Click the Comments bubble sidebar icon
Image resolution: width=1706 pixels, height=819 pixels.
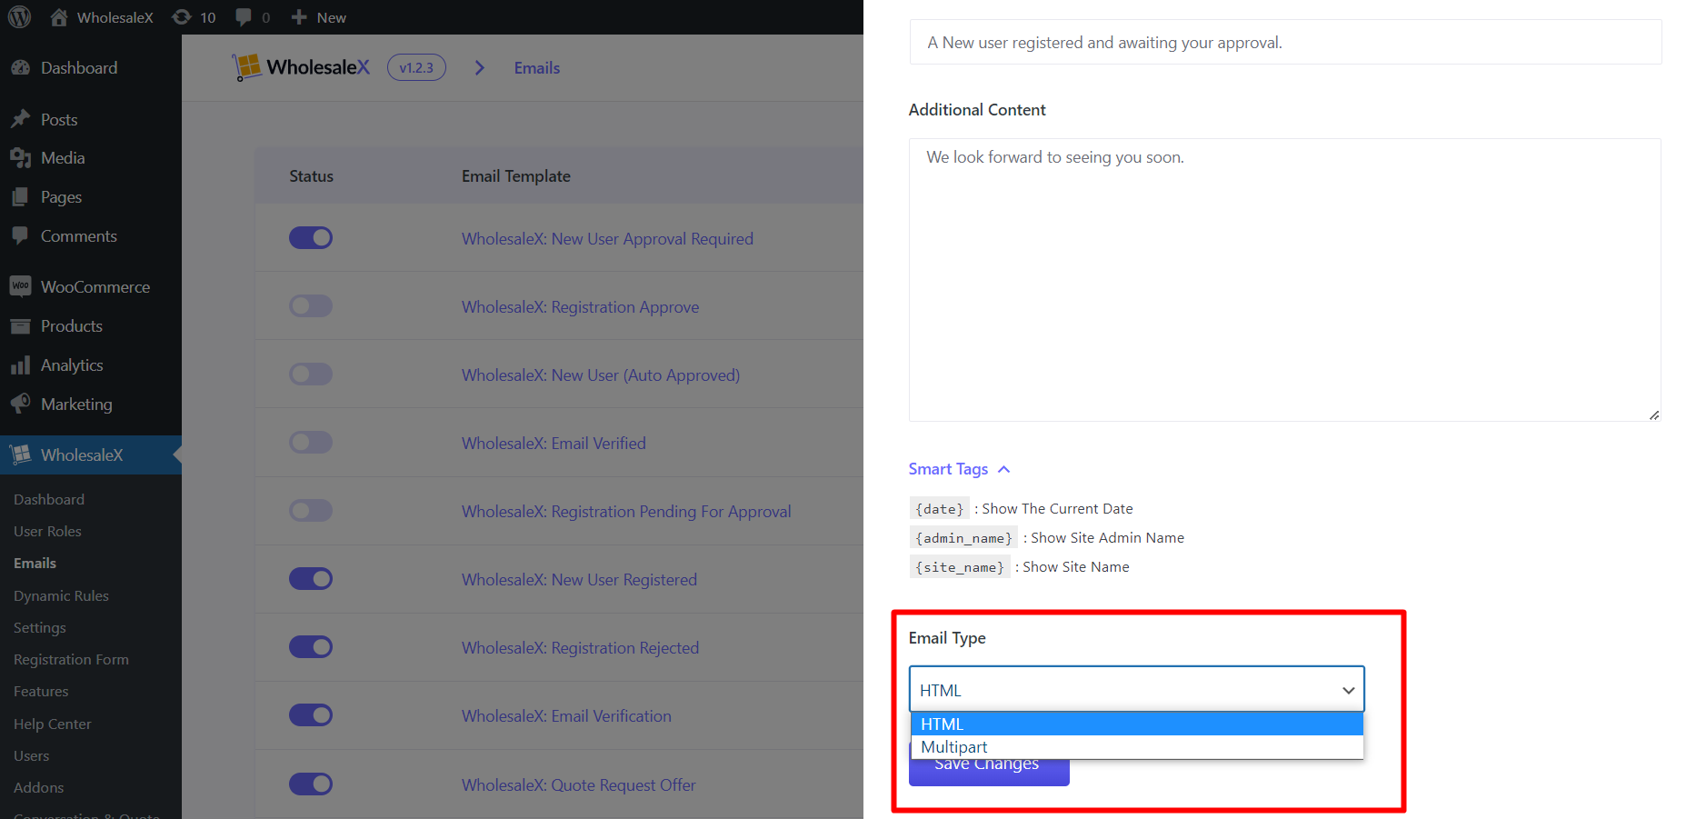[x=20, y=235]
